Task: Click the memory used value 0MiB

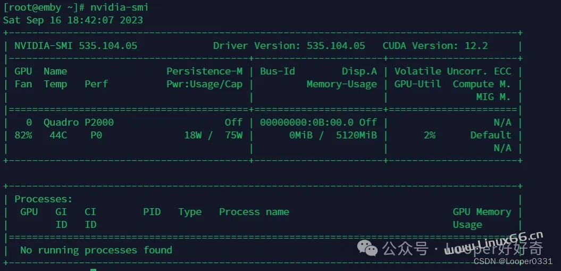Action: [301, 135]
